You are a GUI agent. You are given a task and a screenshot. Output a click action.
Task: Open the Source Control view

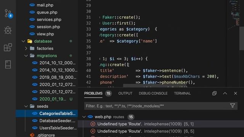(8, 14)
